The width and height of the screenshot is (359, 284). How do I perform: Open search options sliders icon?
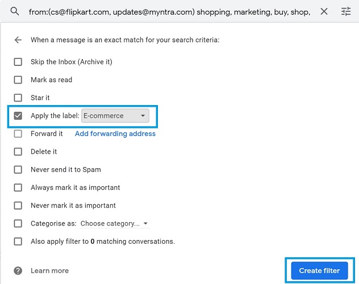pos(346,11)
